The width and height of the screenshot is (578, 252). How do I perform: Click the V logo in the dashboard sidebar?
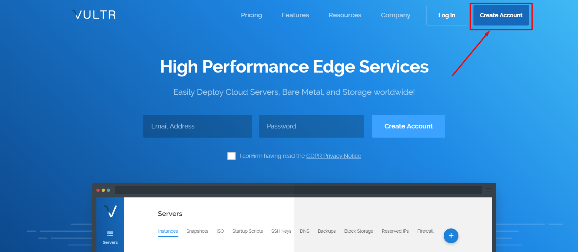click(x=110, y=211)
